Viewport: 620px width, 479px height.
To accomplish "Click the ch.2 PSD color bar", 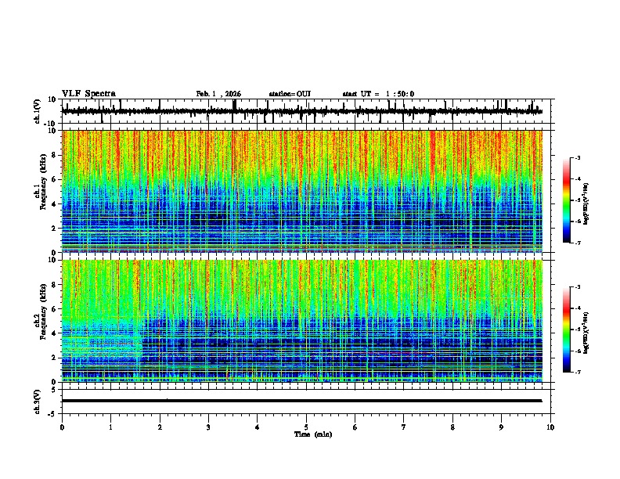I will 567,330.
